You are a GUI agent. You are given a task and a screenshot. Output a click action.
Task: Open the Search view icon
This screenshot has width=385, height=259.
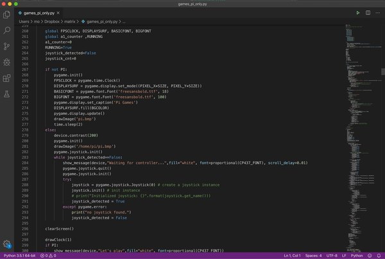(6, 30)
